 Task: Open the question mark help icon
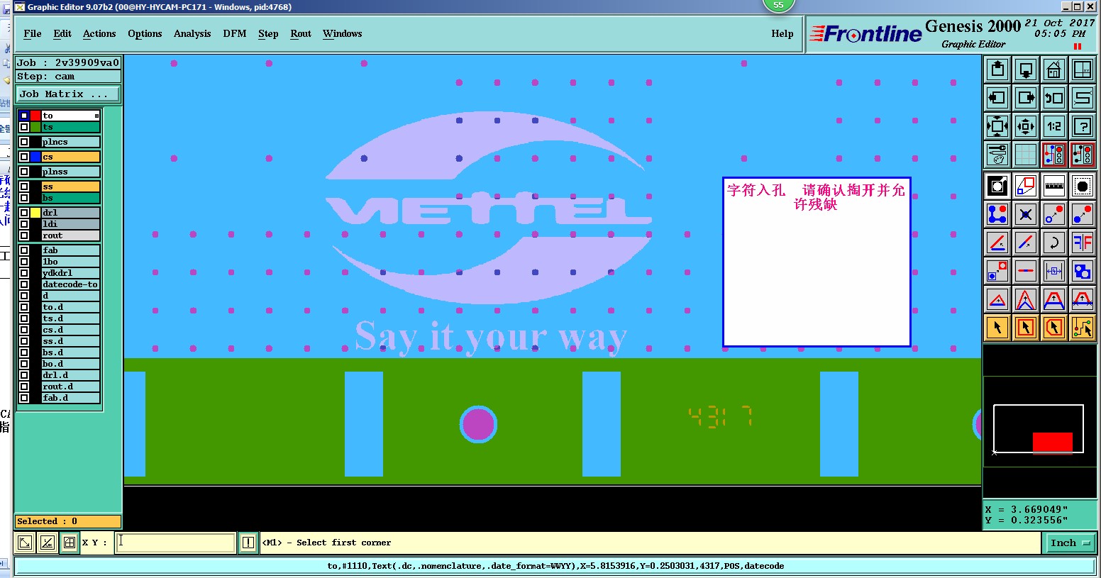pyautogui.click(x=1083, y=126)
